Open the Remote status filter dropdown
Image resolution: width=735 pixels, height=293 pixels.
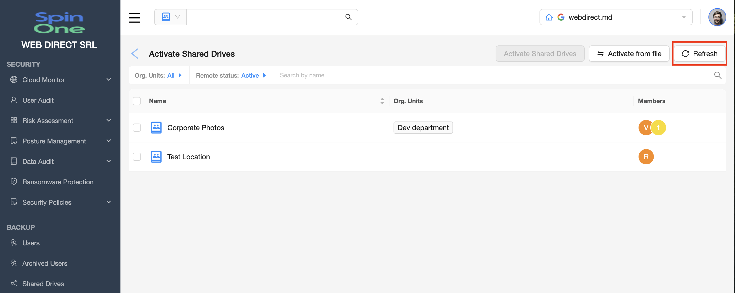pos(231,75)
